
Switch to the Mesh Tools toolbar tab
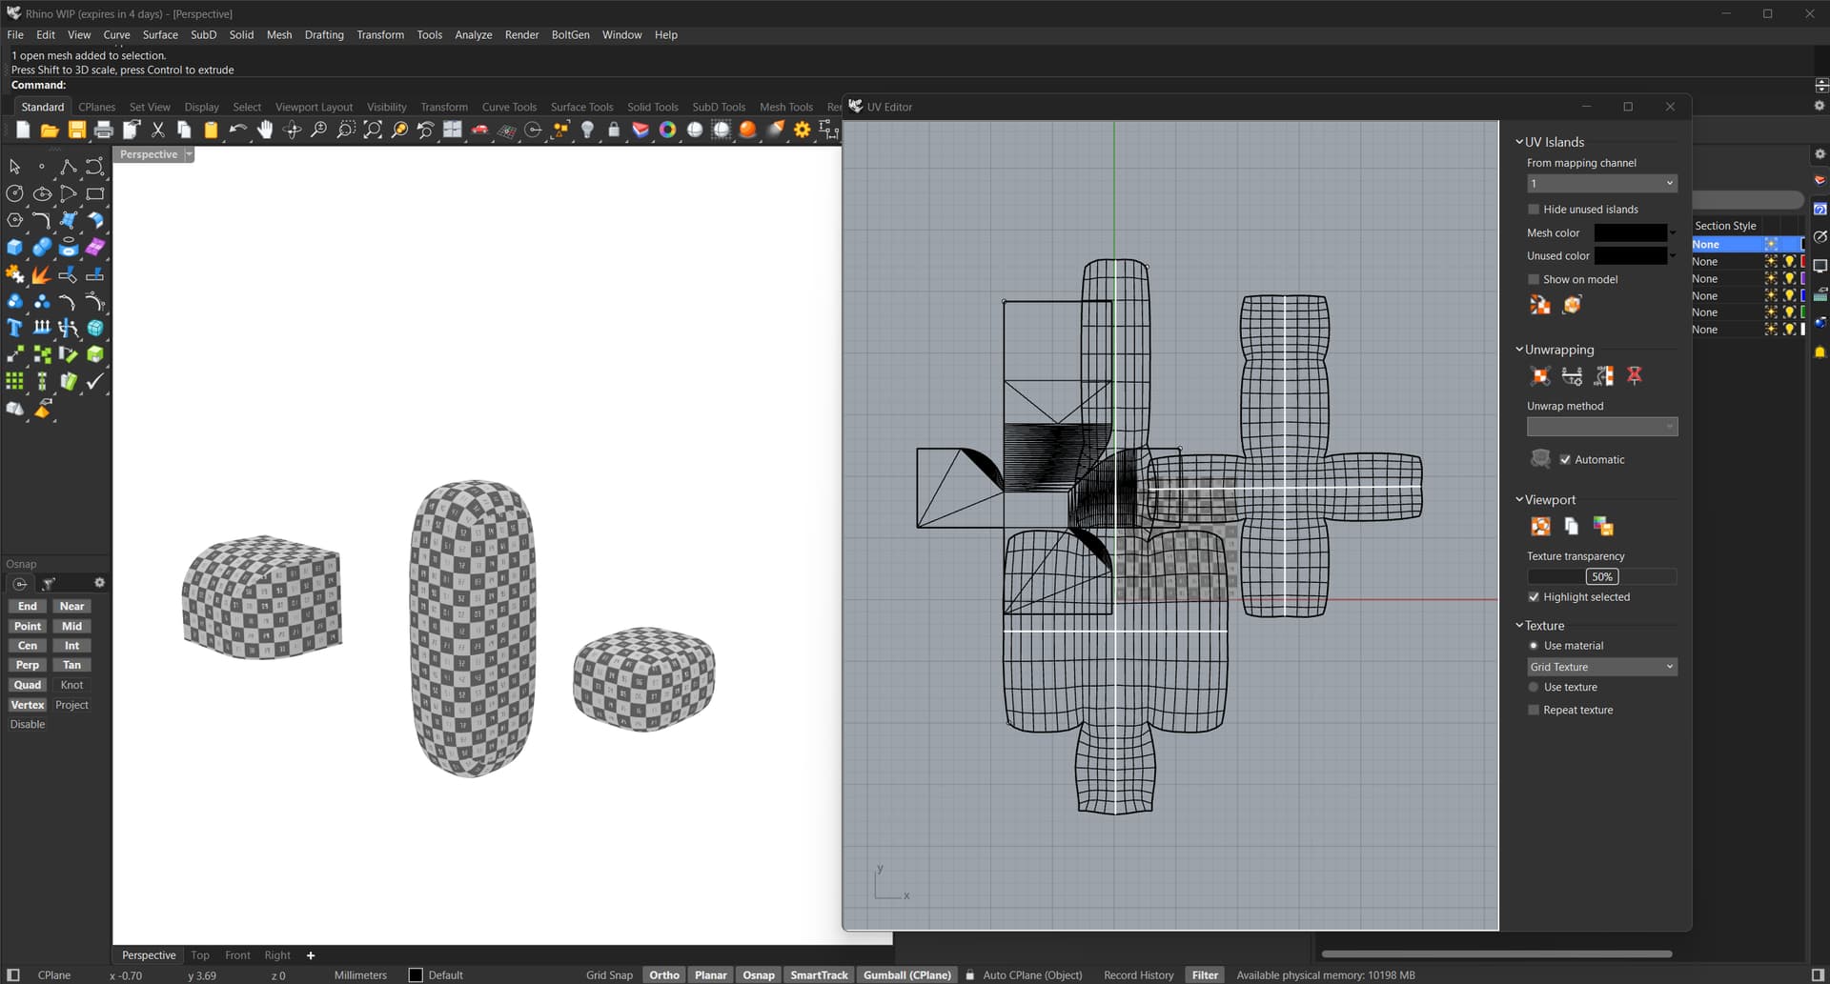[x=785, y=107]
